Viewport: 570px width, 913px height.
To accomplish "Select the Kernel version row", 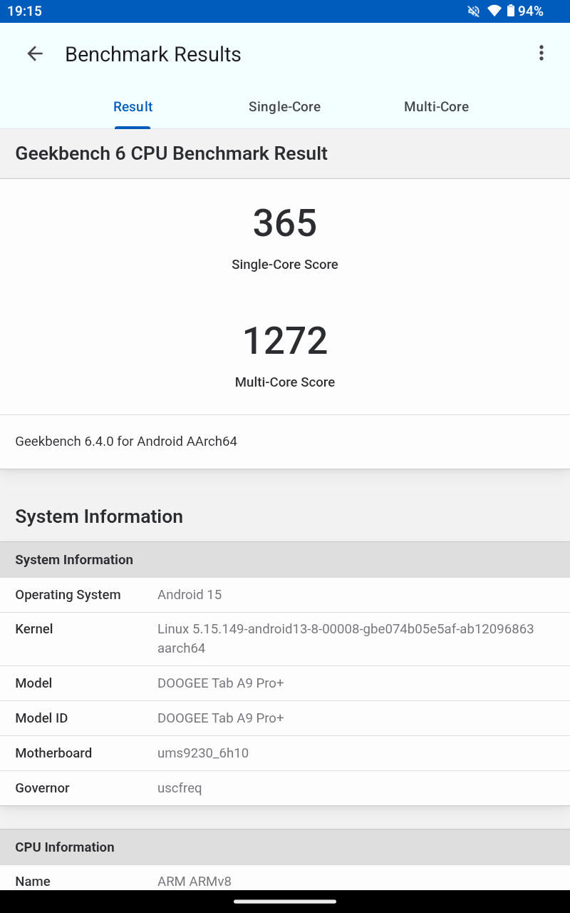I will 285,639.
